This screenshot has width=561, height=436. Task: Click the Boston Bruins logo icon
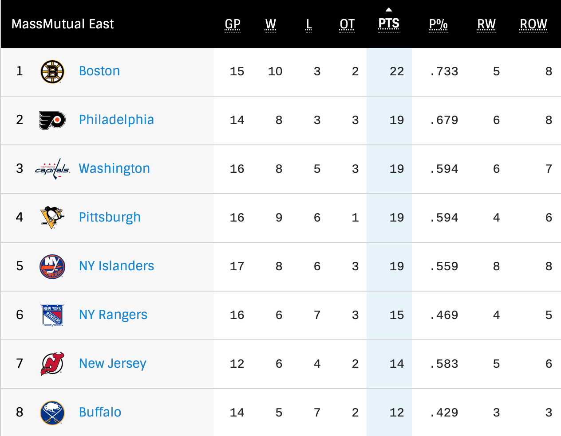pyautogui.click(x=52, y=72)
